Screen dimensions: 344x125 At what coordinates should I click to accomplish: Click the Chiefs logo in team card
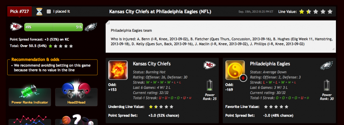210,65
